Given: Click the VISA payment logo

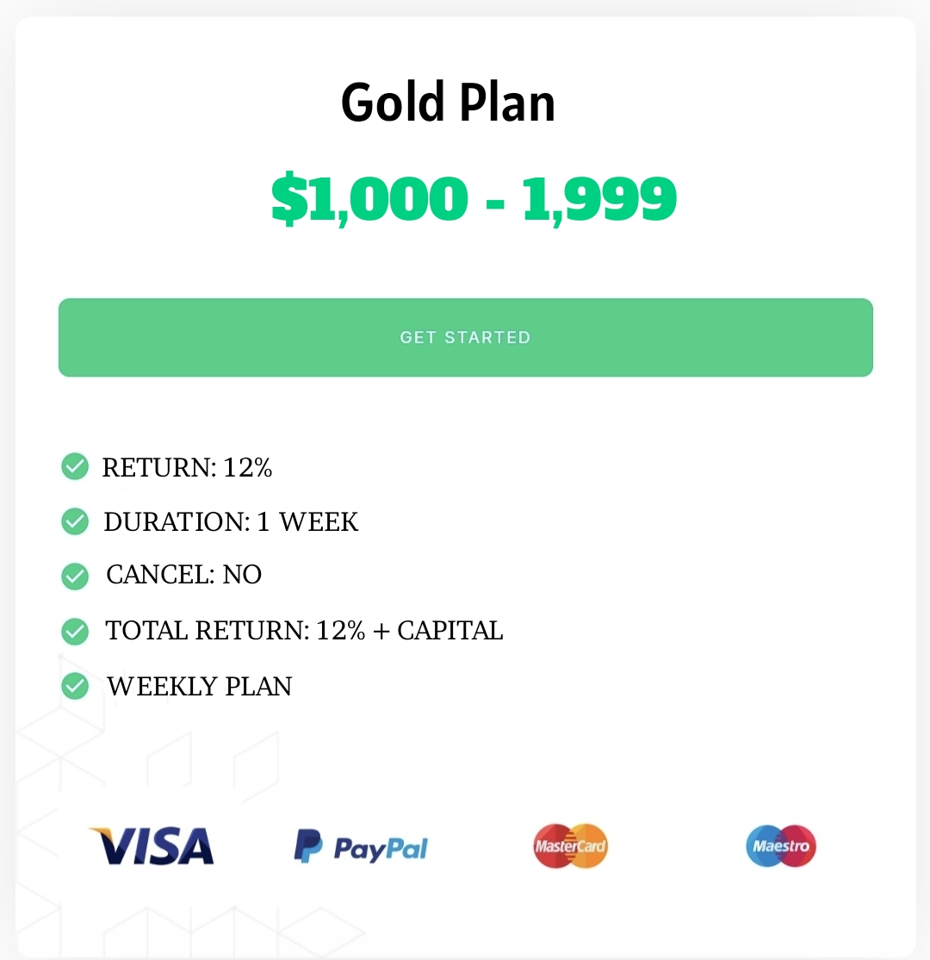Looking at the screenshot, I should pos(152,846).
